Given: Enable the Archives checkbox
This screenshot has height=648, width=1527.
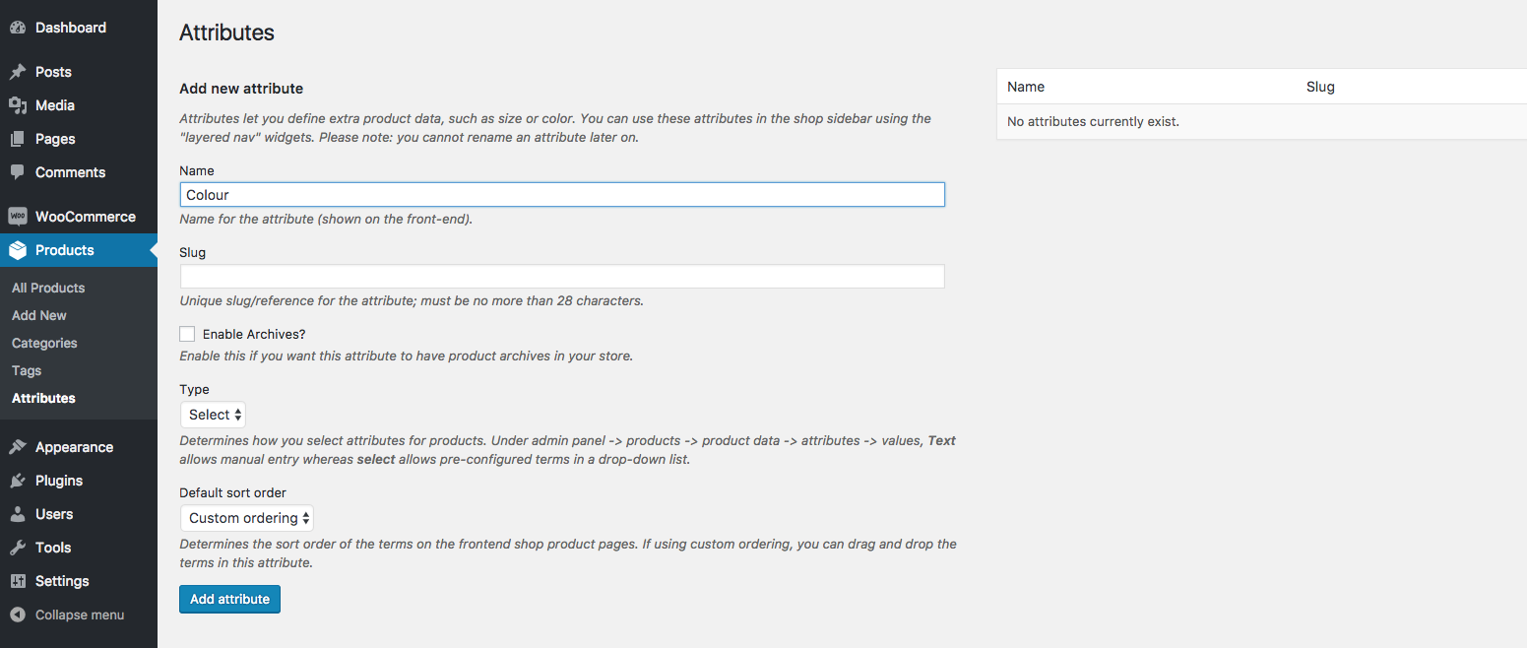Looking at the screenshot, I should (x=187, y=334).
